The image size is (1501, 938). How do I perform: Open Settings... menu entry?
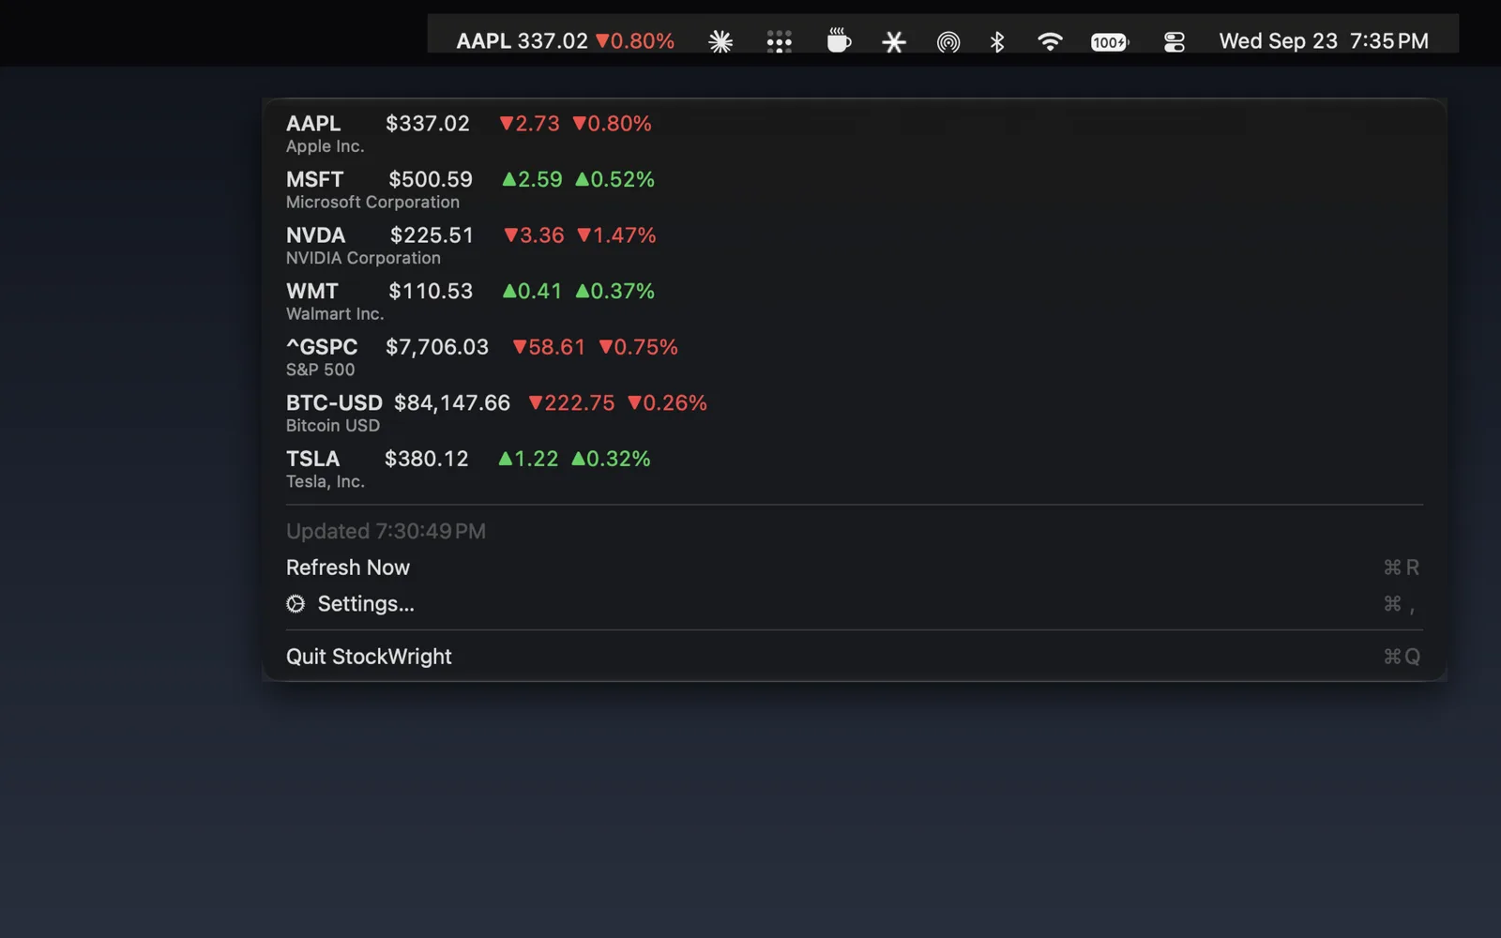click(x=854, y=604)
